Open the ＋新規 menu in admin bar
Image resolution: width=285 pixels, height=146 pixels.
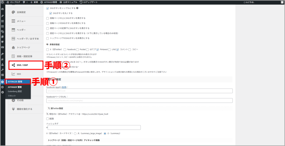(34, 2)
